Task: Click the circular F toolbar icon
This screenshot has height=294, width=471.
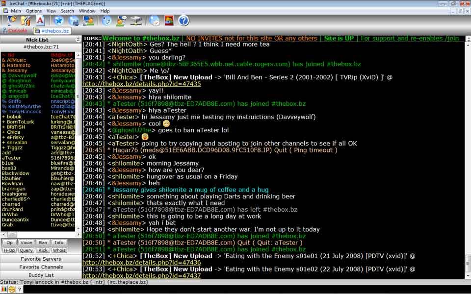Action: pyautogui.click(x=106, y=21)
